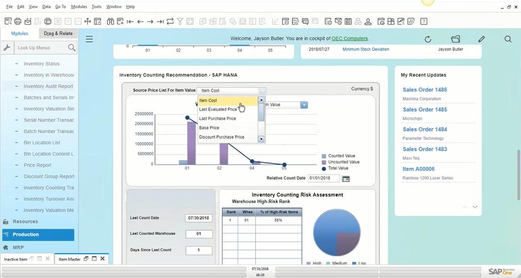Screen dimensions: 521x278
Task: Click the gift-box toolbar icon
Action: click(391, 21)
